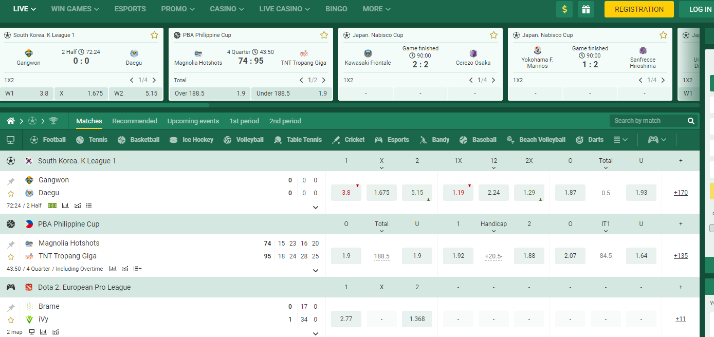714x337 pixels.
Task: Star the Yokohama F. Marinos match card
Action: (x=663, y=35)
